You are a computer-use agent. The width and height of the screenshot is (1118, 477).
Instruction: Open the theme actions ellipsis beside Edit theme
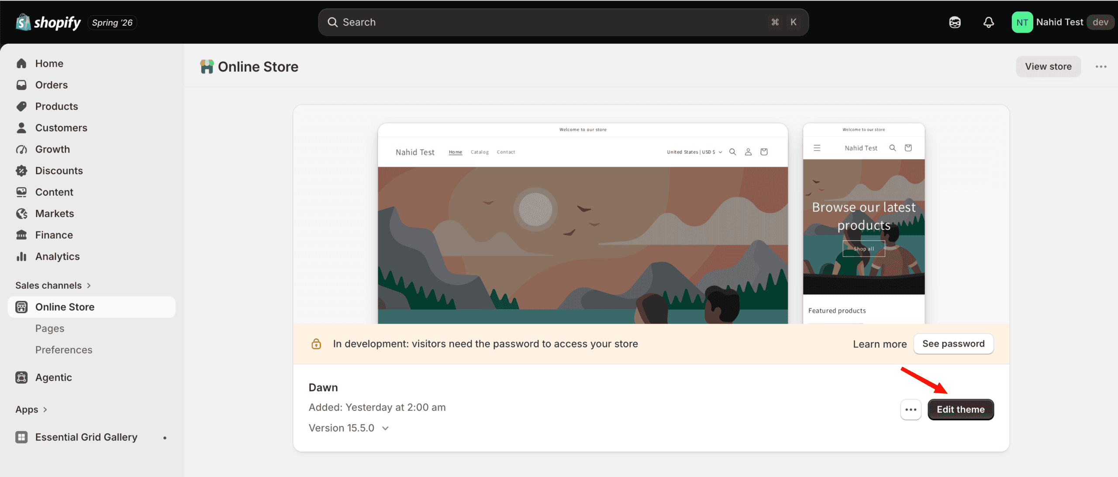[x=911, y=409]
